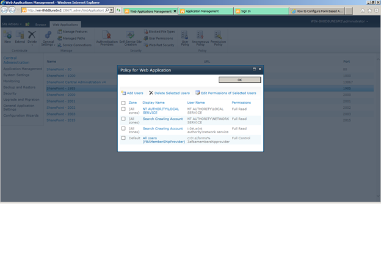Click the Delete web application icon
Image resolution: width=381 pixels, height=275 pixels.
tap(32, 37)
